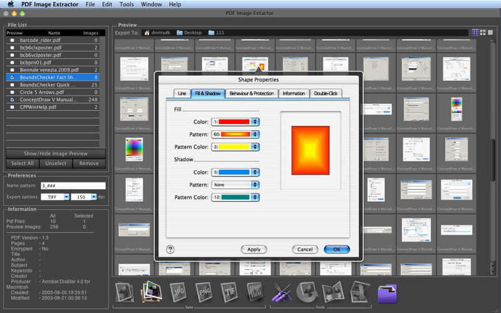Switch preview to medium four-tile grid view
This screenshot has height=313, width=501.
483,33
